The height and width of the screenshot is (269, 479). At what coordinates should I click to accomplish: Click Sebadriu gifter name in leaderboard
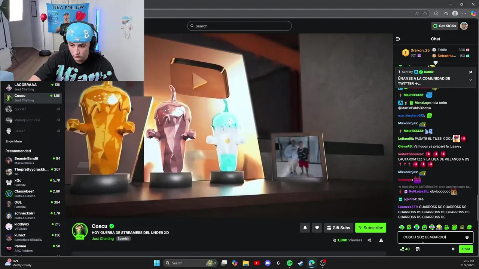click(x=446, y=56)
